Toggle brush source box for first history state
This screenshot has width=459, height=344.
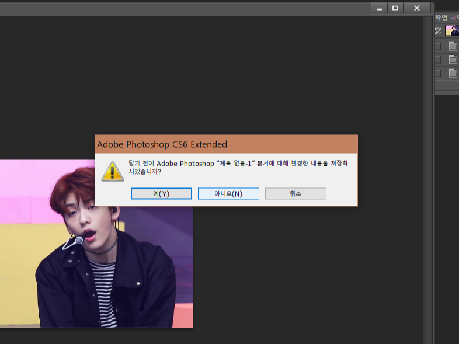[x=438, y=46]
